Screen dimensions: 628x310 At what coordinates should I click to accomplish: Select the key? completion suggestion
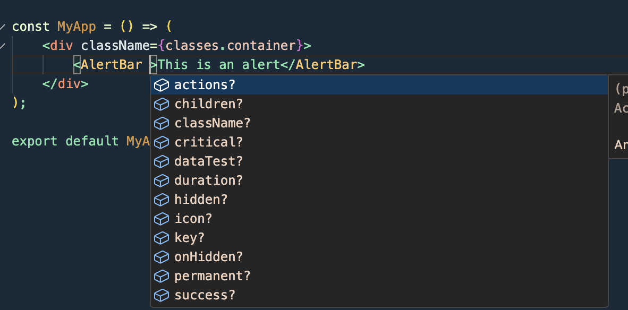(189, 237)
